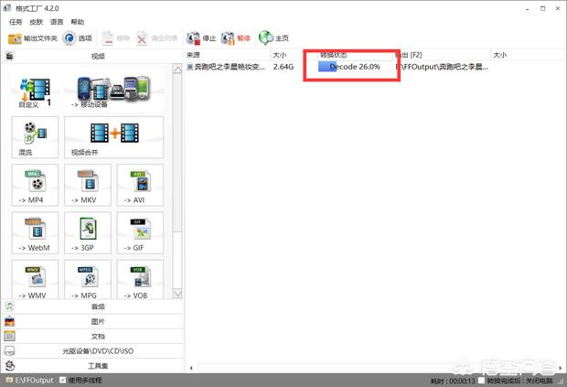Select the 移动设备 mobile device converter
Image resolution: width=567 pixels, height=387 pixels.
point(112,91)
